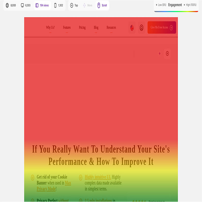202x202 pixels.
Task: Dismiss the banner with the circled X icon
Action: (167, 53)
